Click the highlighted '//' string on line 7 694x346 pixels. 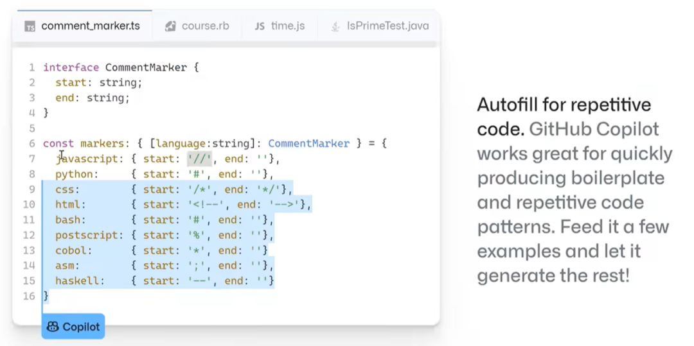200,158
